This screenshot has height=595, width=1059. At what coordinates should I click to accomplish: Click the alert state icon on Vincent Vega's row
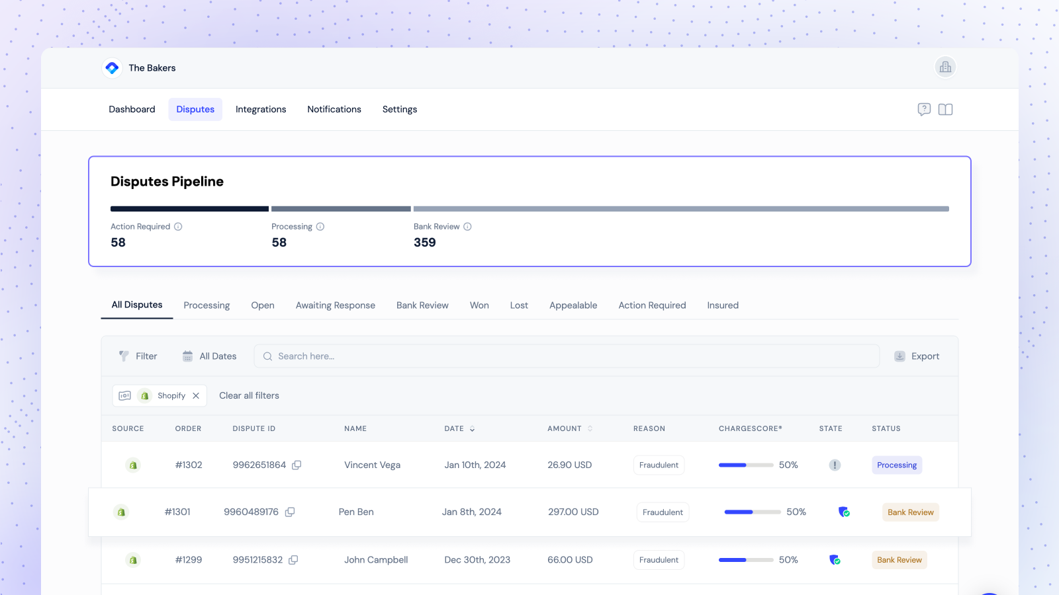834,465
